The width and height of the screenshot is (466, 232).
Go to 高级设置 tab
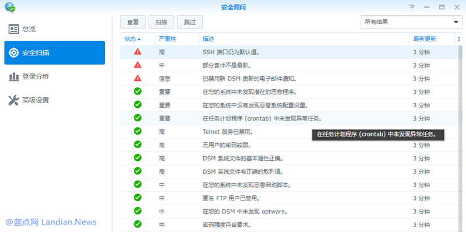coord(54,100)
